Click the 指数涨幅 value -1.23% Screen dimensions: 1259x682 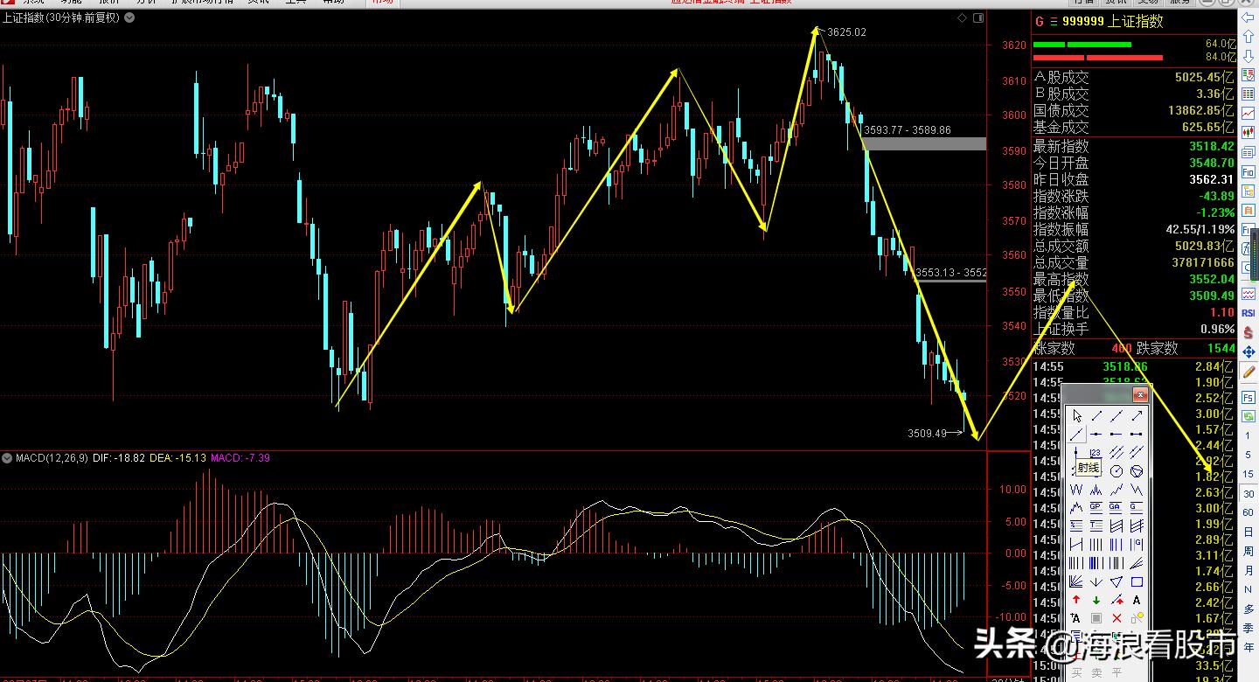tap(1214, 212)
